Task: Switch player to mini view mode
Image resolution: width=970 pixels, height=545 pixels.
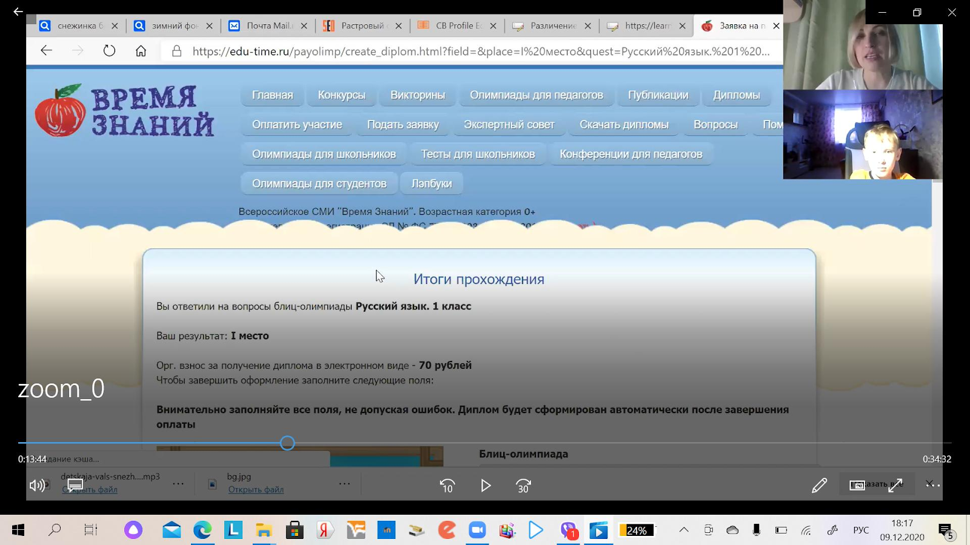Action: tap(857, 485)
